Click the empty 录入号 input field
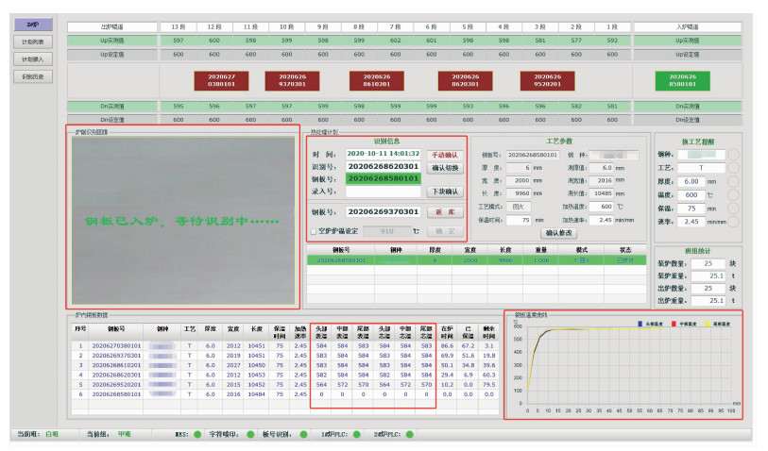The width and height of the screenshot is (768, 451). (x=384, y=192)
